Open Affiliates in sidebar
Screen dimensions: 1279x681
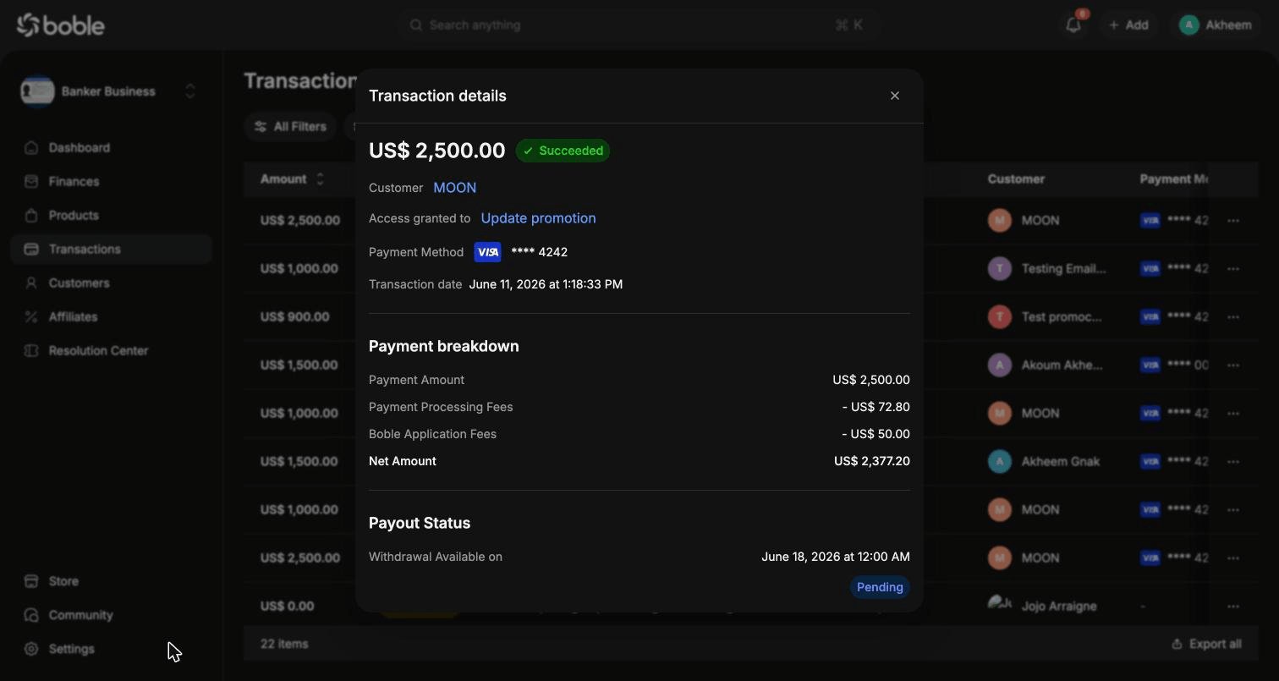click(111, 316)
